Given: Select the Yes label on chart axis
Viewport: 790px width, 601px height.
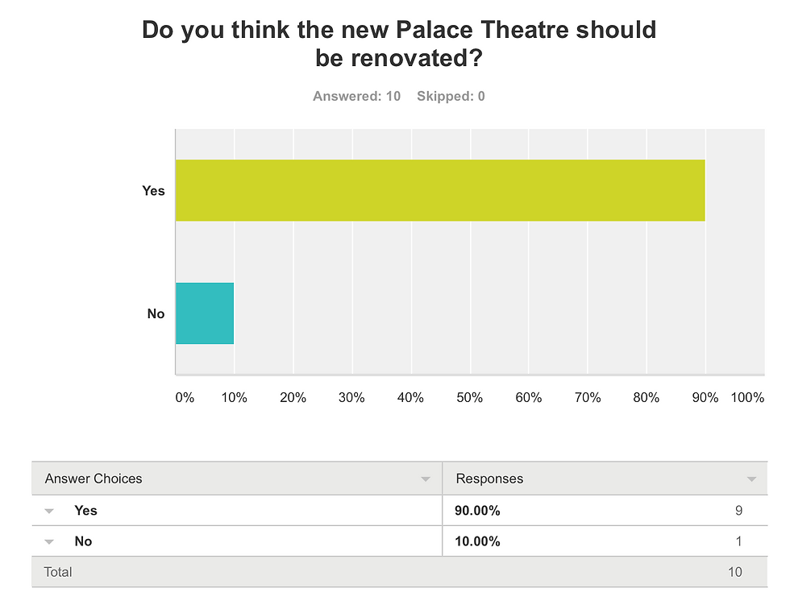Looking at the screenshot, I should point(153,191).
